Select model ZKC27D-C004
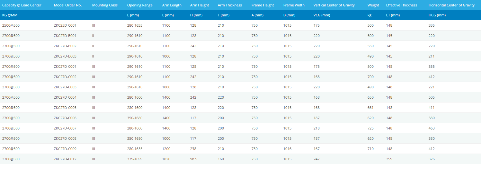This screenshot has width=481, height=169. 65,97
